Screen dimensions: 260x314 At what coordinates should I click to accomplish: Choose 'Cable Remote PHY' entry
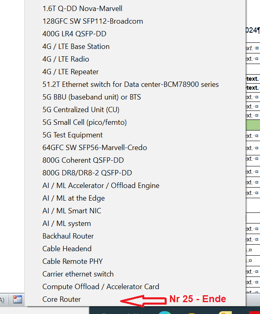tap(73, 261)
